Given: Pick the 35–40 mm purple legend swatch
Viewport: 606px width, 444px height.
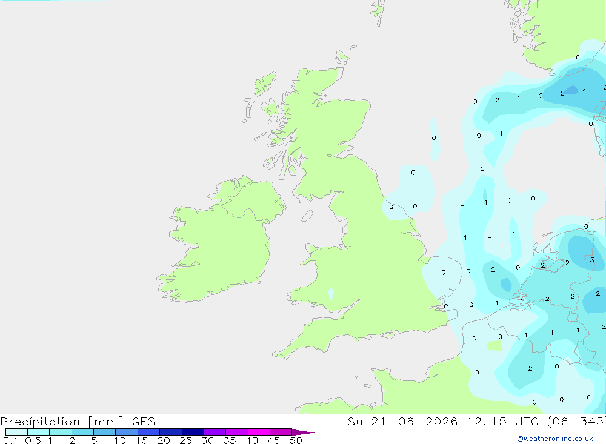Looking at the screenshot, I should coord(236,432).
